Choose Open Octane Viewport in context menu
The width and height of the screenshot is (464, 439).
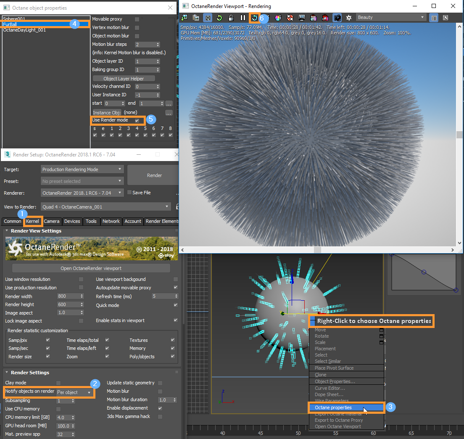click(x=346, y=426)
